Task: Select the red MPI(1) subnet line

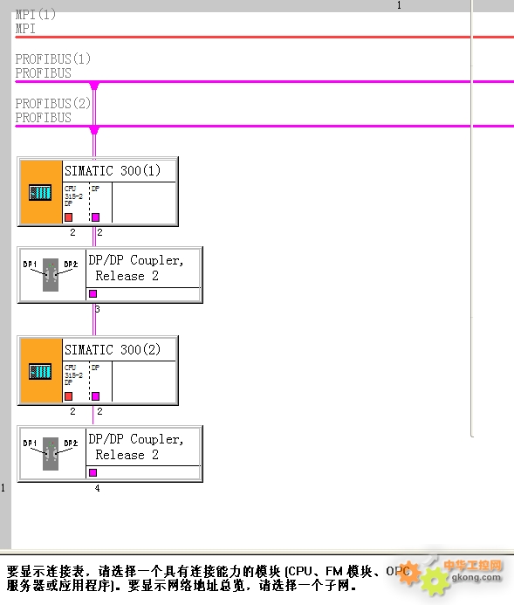Action: click(x=264, y=37)
